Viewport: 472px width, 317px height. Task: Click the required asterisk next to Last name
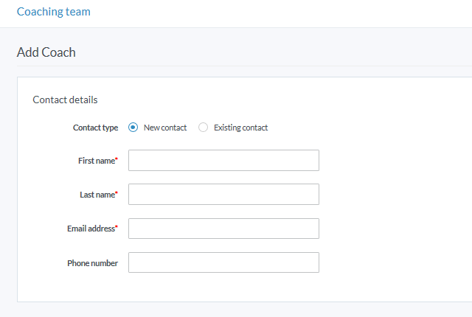point(117,193)
